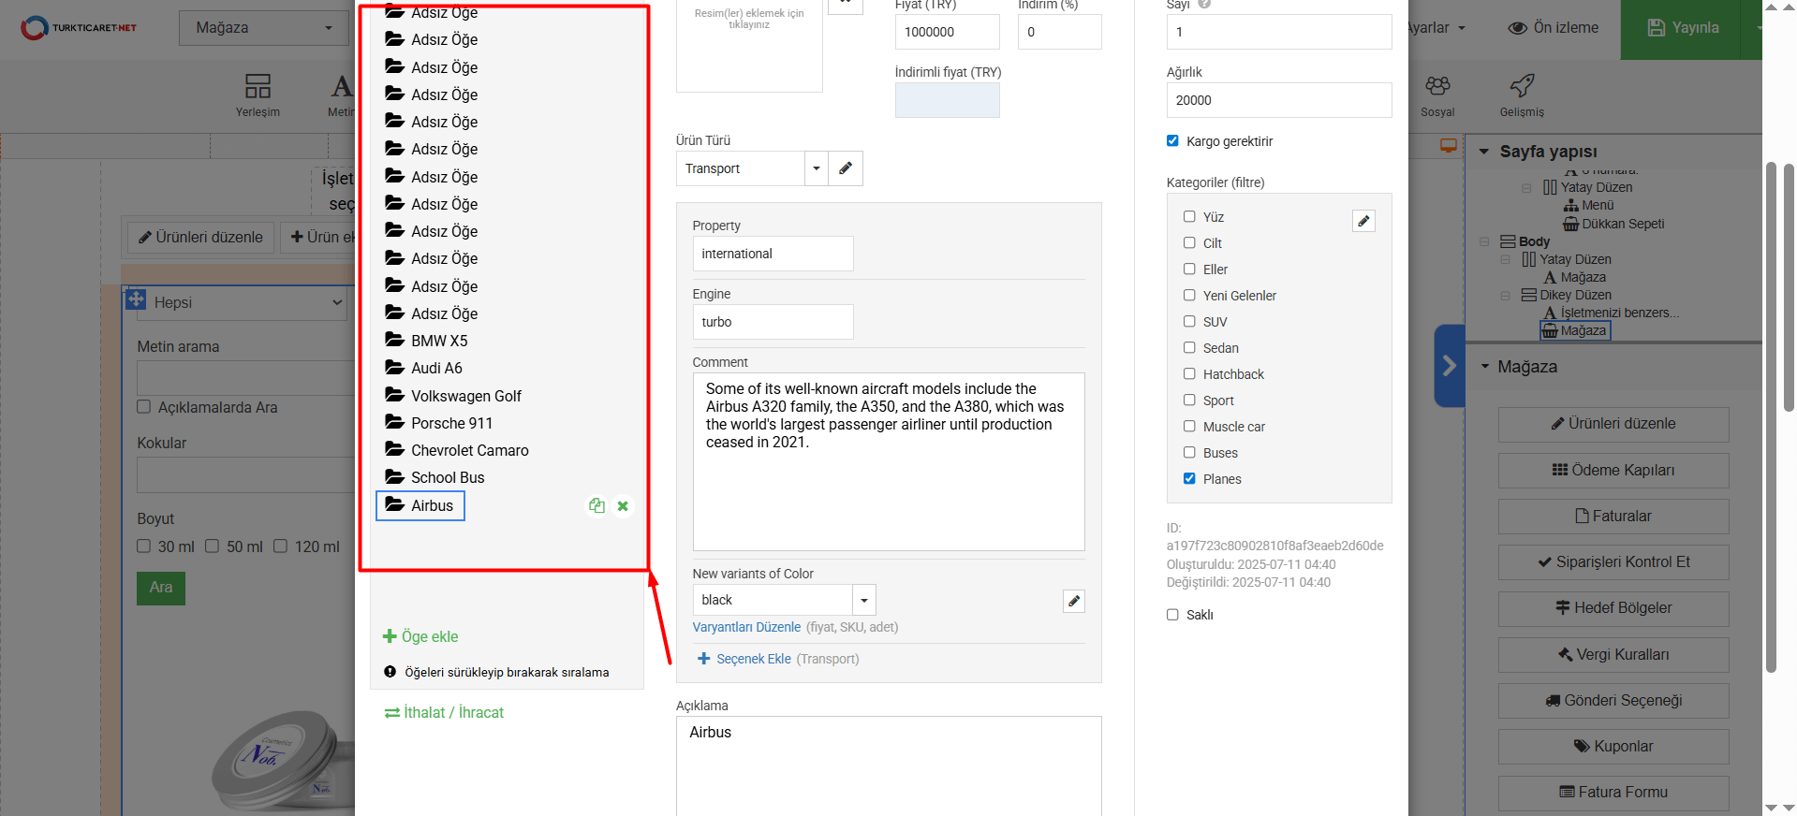Select the Chevrolet Camaro folder item
The height and width of the screenshot is (816, 1797).
[x=456, y=450]
